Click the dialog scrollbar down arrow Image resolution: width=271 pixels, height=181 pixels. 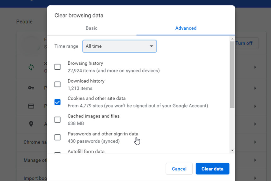(x=232, y=150)
